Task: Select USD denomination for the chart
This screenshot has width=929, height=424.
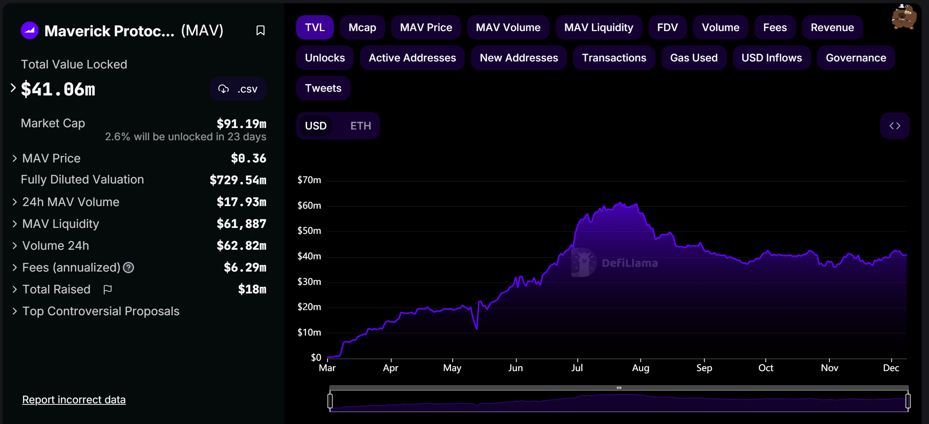Action: 315,126
